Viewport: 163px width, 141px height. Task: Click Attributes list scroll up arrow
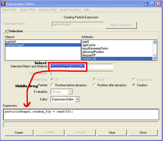[x=155, y=42]
